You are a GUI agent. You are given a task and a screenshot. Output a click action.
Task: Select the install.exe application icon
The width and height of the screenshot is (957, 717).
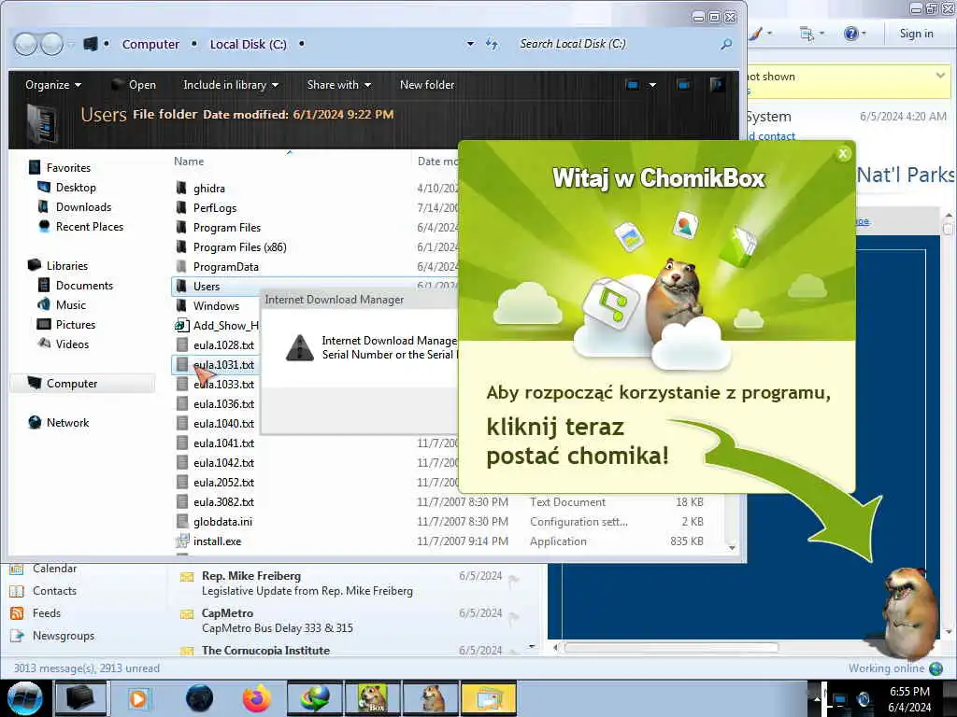[x=181, y=541]
